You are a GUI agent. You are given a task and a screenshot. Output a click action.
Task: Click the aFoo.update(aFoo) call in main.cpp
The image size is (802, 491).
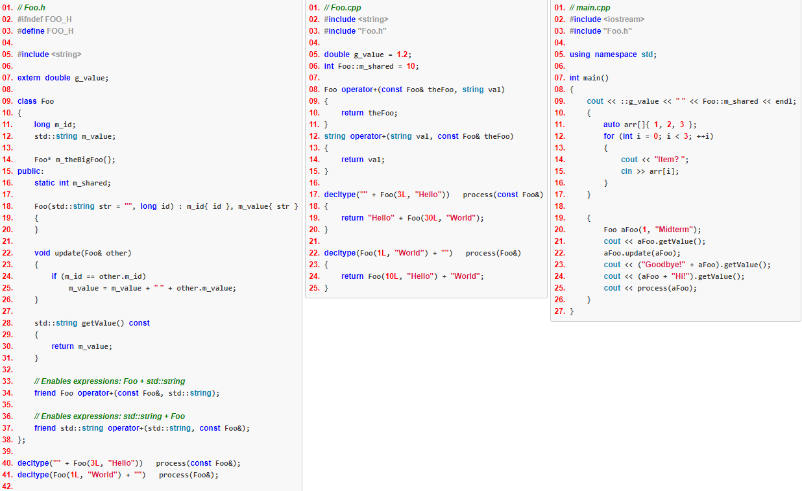tap(633, 252)
